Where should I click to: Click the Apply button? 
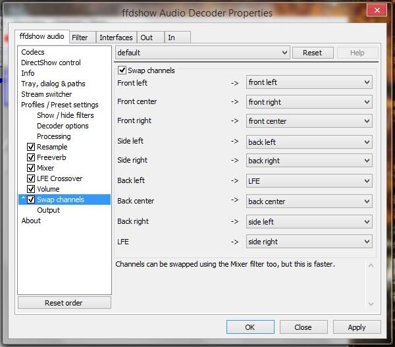point(357,327)
